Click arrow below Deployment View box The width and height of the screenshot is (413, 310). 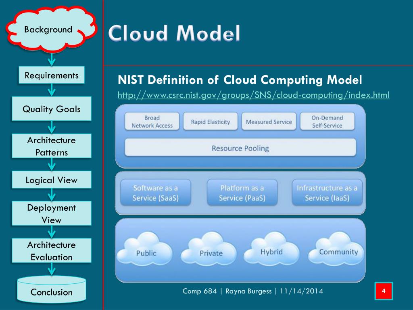click(52, 232)
